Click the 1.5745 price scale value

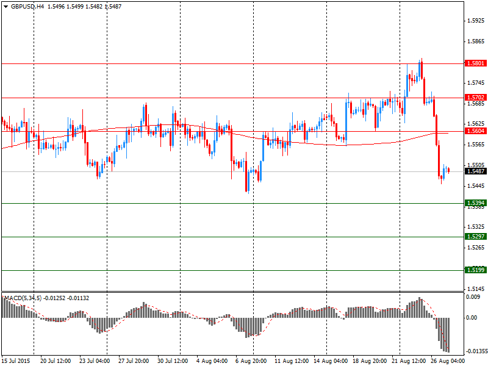tap(476, 83)
